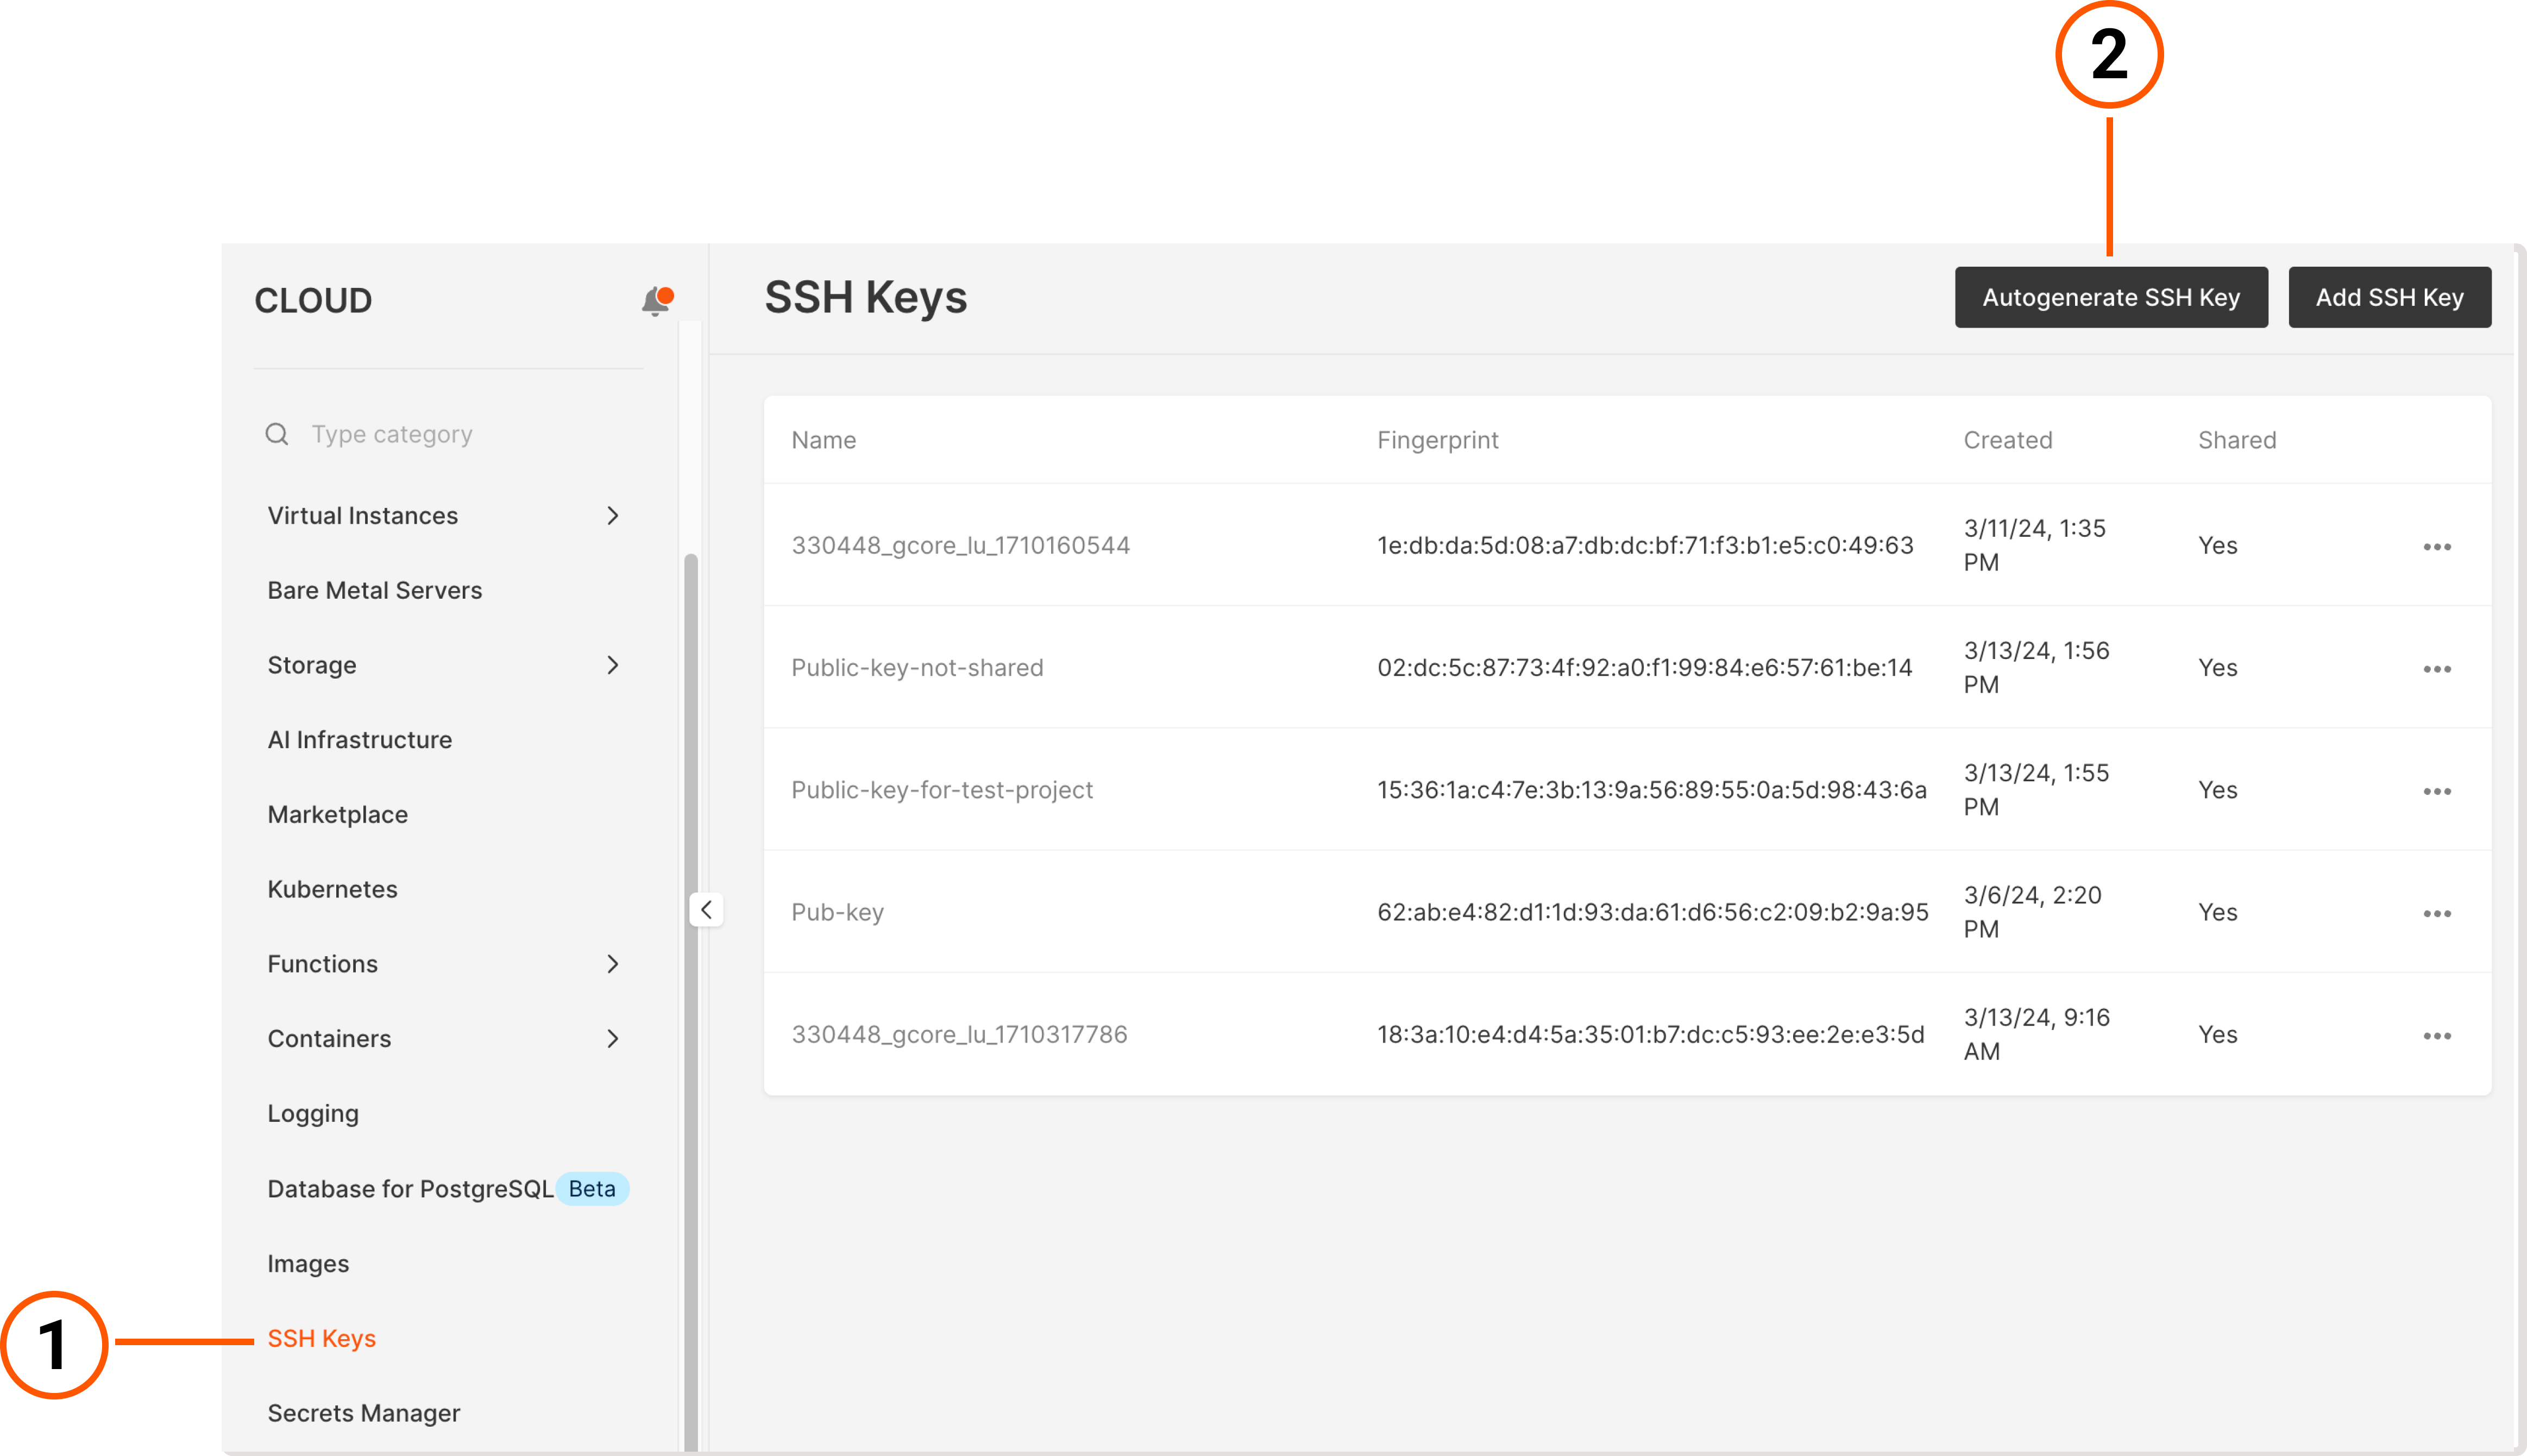
Task: Click the SSH Keys sidebar icon
Action: [321, 1336]
